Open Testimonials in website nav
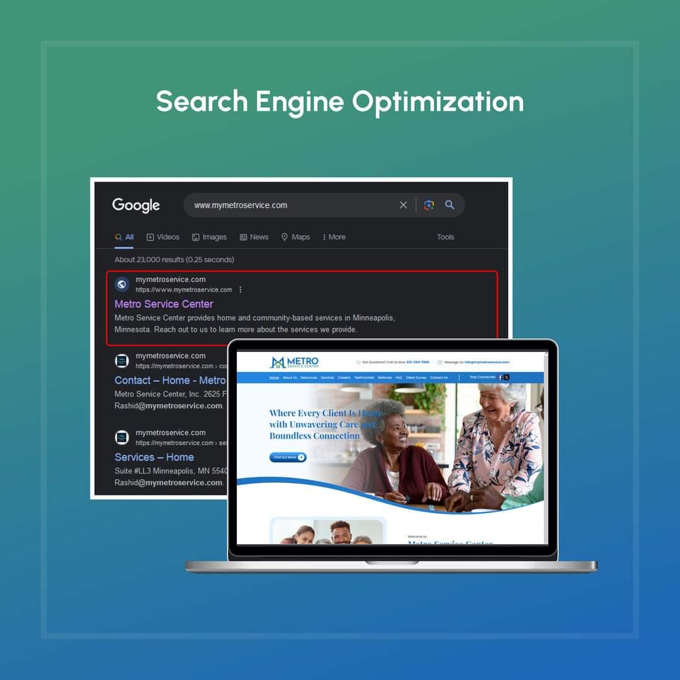 [x=365, y=377]
